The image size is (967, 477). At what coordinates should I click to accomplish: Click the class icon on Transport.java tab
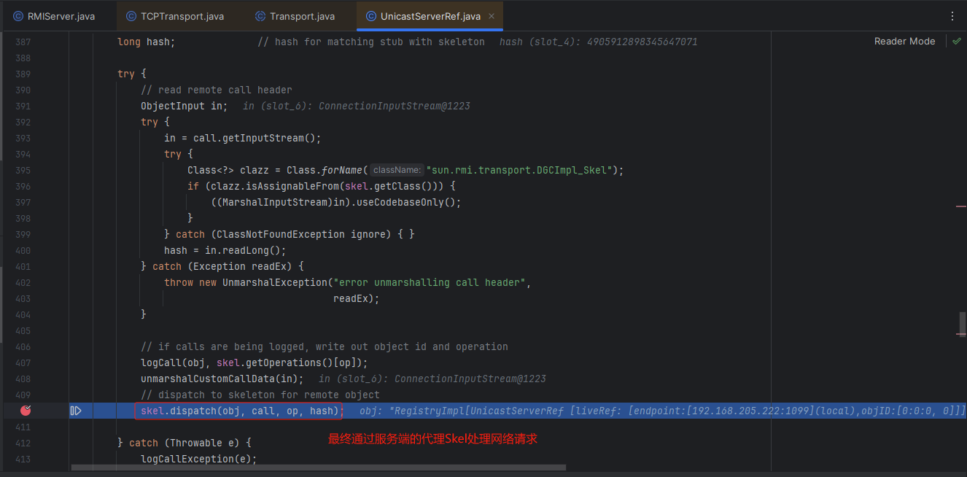[x=260, y=16]
